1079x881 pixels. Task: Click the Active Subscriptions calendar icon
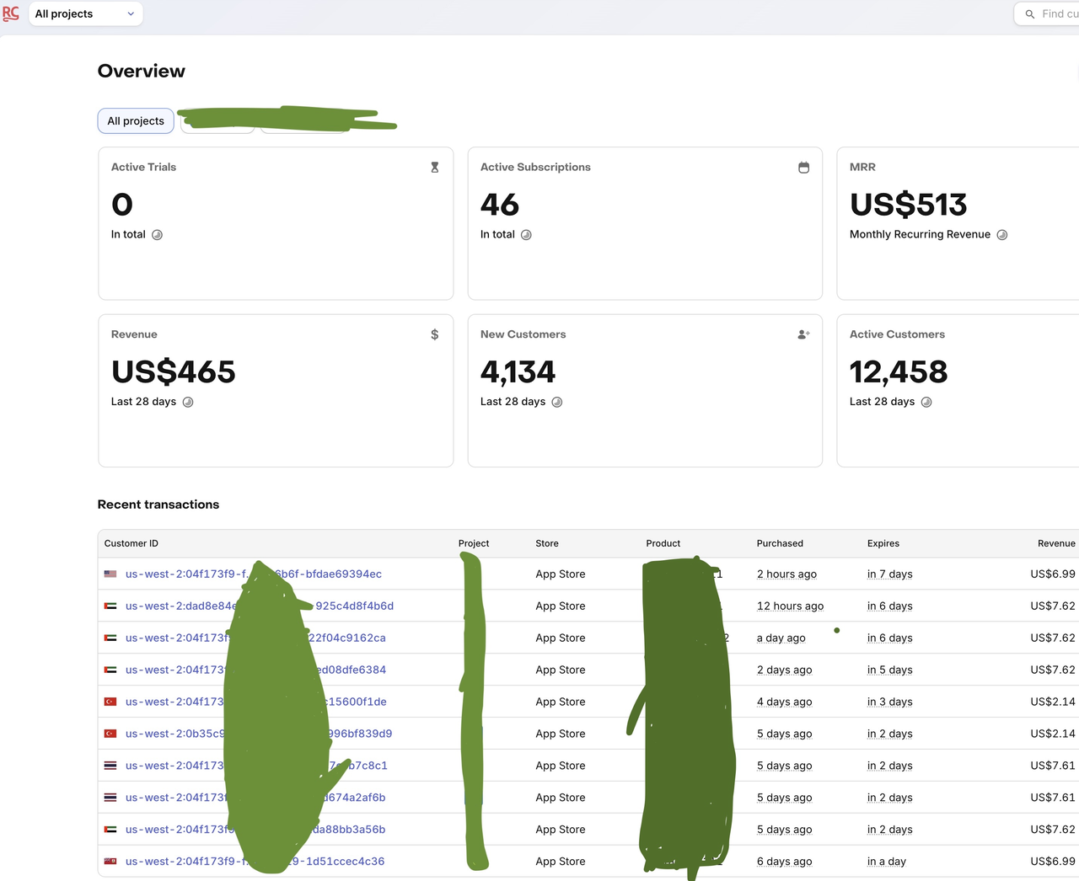coord(804,168)
